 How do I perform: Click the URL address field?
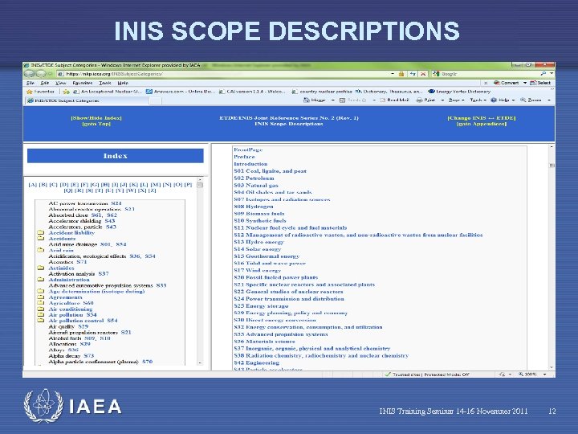click(223, 74)
